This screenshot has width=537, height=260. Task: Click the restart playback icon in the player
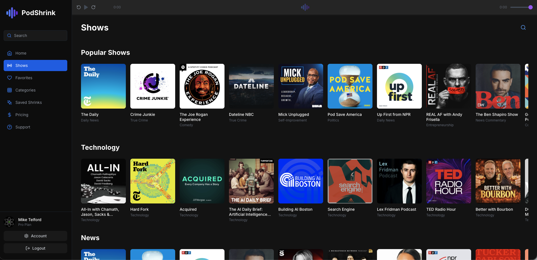point(79,7)
